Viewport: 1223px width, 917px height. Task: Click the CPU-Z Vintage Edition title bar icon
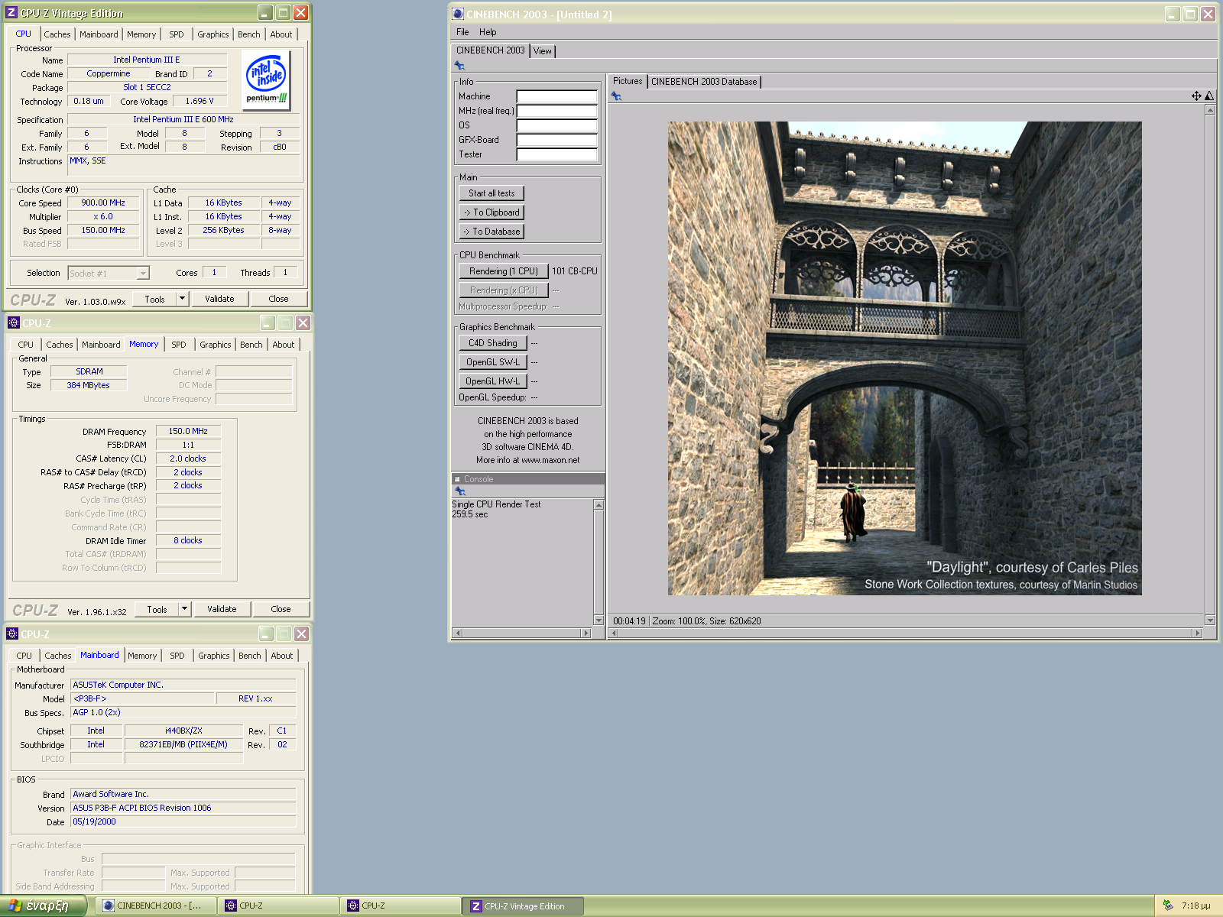(x=11, y=13)
